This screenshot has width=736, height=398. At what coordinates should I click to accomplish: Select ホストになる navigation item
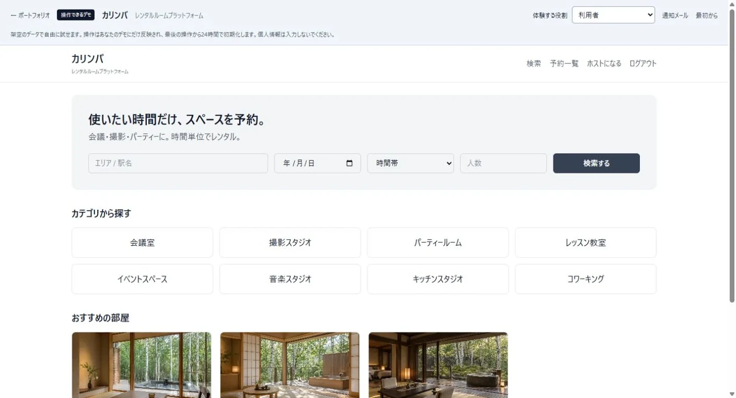(604, 64)
